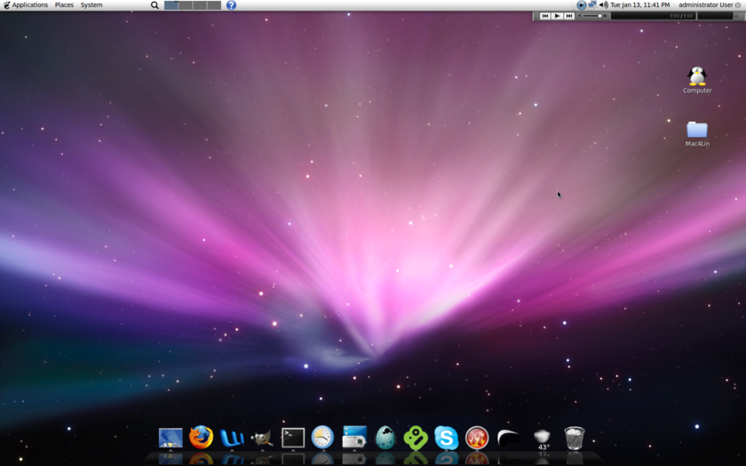
Task: Open the Trash in the dock
Action: click(575, 438)
